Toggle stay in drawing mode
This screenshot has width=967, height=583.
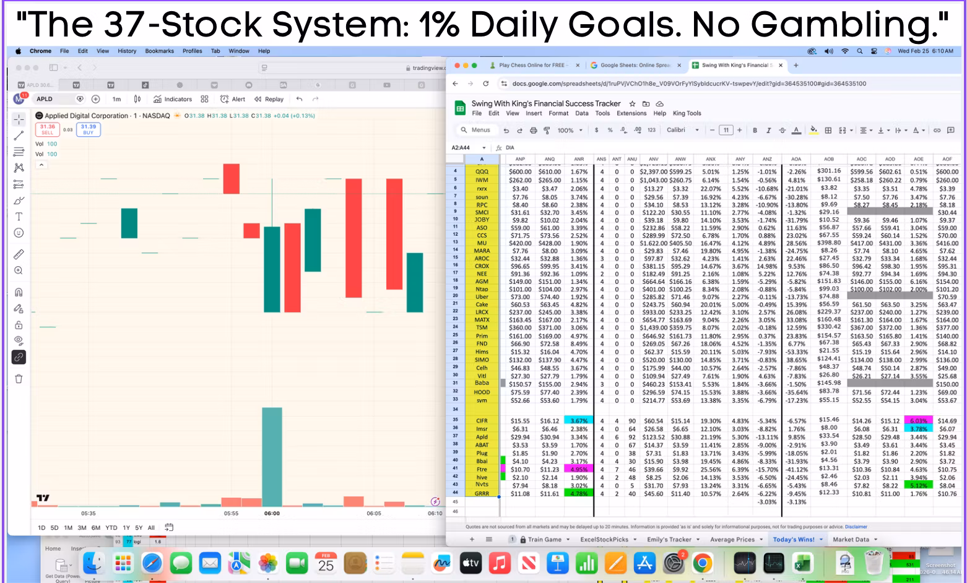point(19,308)
